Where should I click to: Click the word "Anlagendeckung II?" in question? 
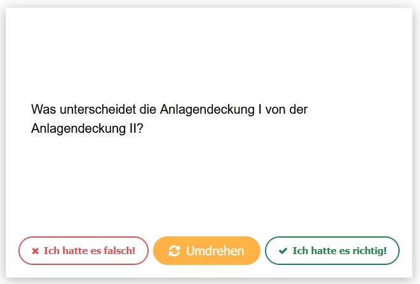86,128
